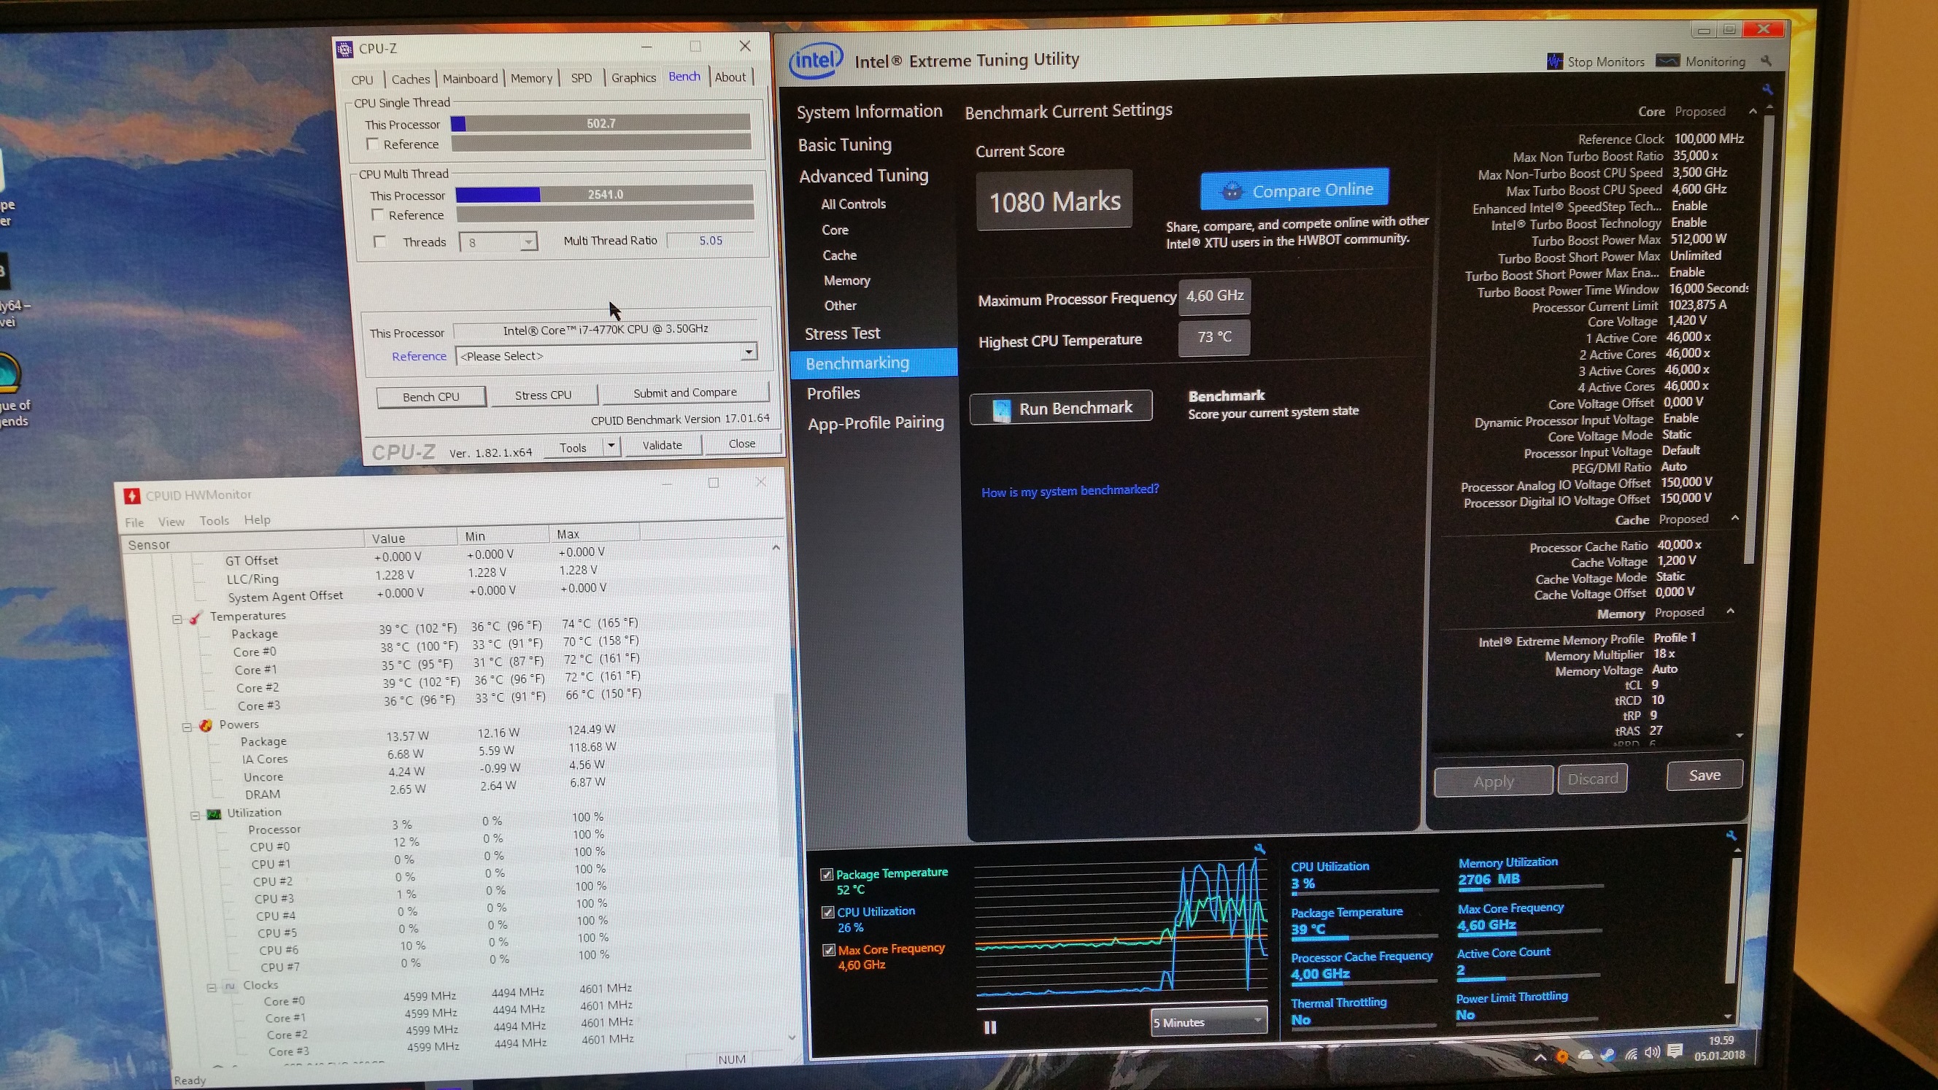This screenshot has height=1090, width=1938.
Task: Open the File menu in HWMonitor
Action: pyautogui.click(x=134, y=523)
